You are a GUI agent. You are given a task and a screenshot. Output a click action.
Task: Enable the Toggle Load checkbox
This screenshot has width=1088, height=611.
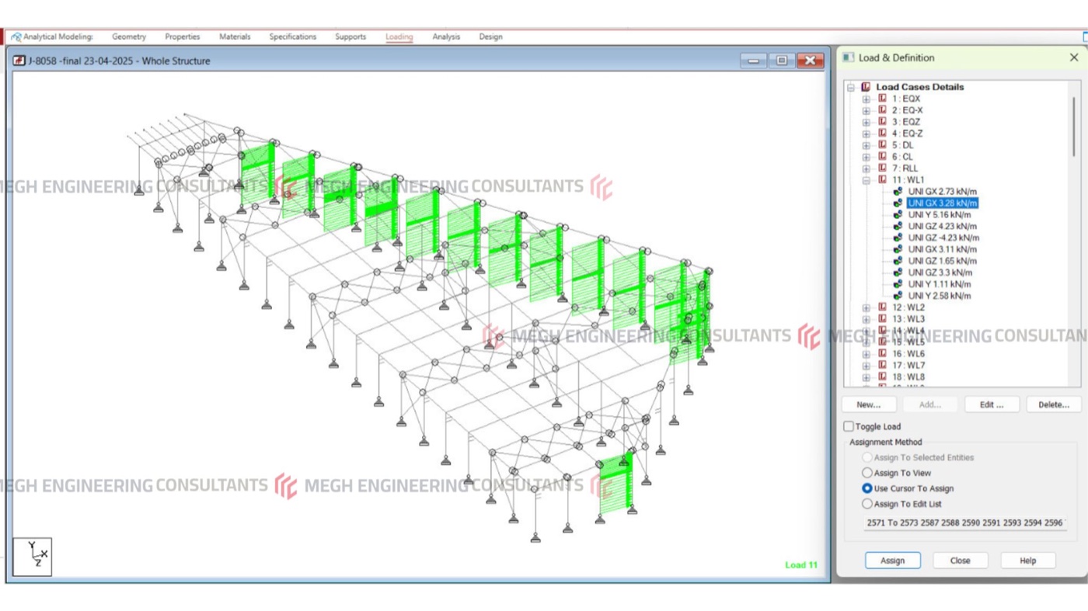click(849, 426)
